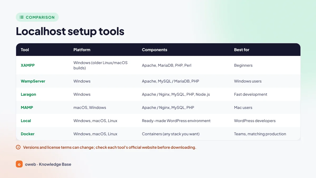Screen dimensions: 316x178
Task: Click the orange oweb logo icon
Action: pyautogui.click(x=19, y=164)
